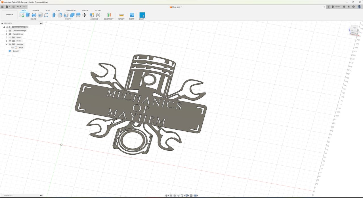Click the Insert image icon

pos(132,15)
